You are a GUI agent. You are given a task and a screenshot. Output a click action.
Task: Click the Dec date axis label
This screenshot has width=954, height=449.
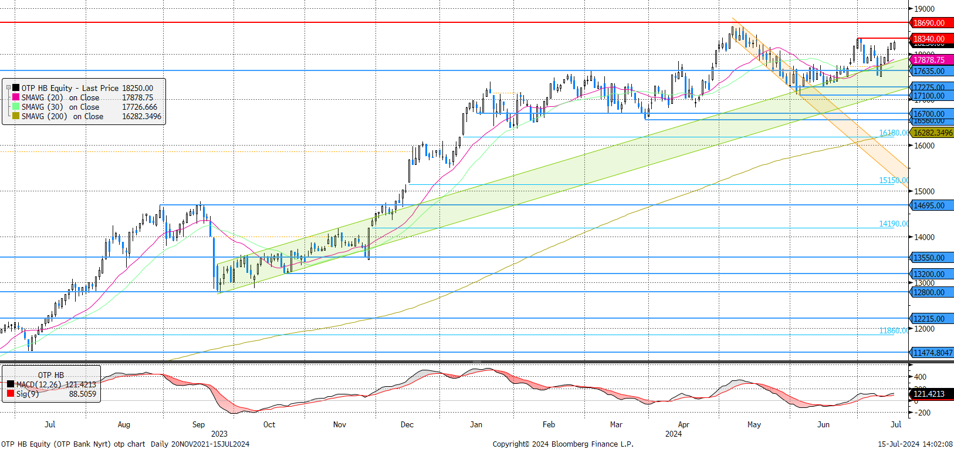(x=407, y=424)
